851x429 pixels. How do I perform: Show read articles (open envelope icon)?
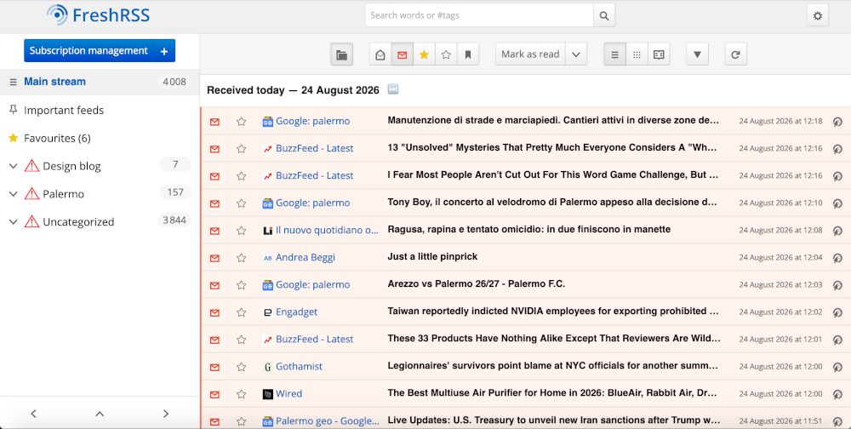(380, 54)
